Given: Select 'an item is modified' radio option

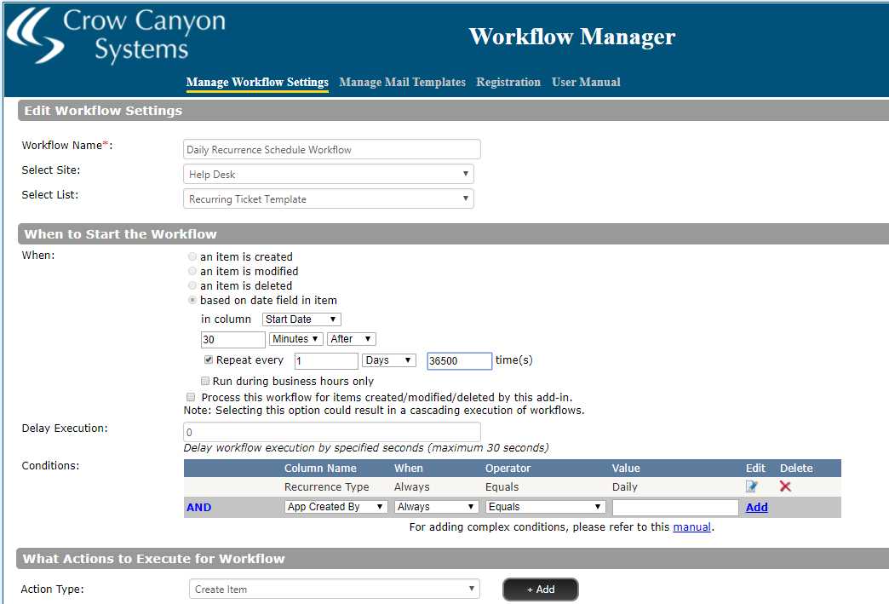Looking at the screenshot, I should tap(192, 271).
